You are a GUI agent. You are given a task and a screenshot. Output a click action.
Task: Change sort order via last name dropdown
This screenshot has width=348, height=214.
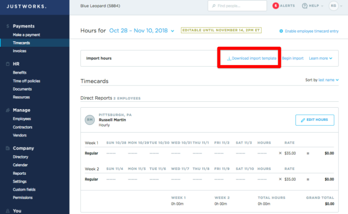point(328,80)
